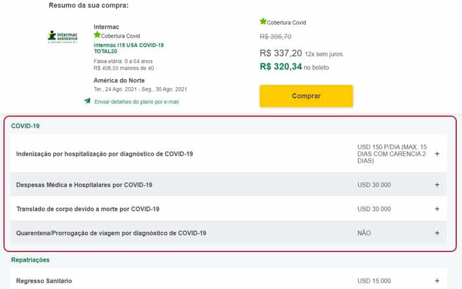The height and width of the screenshot is (289, 462).
Task: Click the Regresso Sanitário row label
Action: coord(44,281)
